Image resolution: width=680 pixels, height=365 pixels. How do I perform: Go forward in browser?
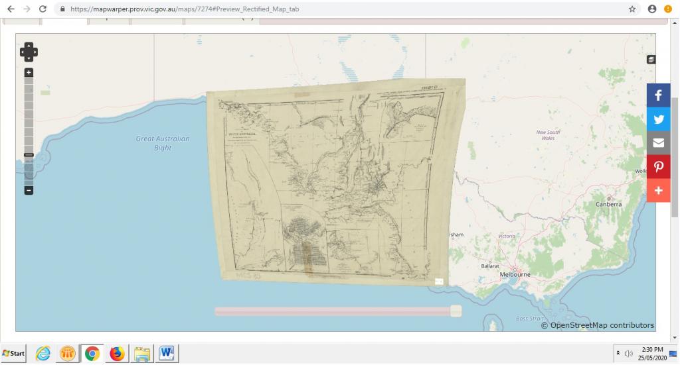(x=27, y=9)
